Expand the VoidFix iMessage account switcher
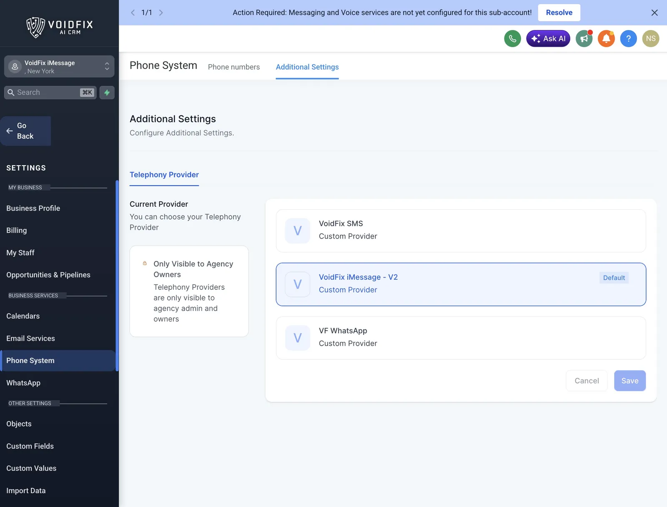Screen dimensions: 667x507 point(59,67)
